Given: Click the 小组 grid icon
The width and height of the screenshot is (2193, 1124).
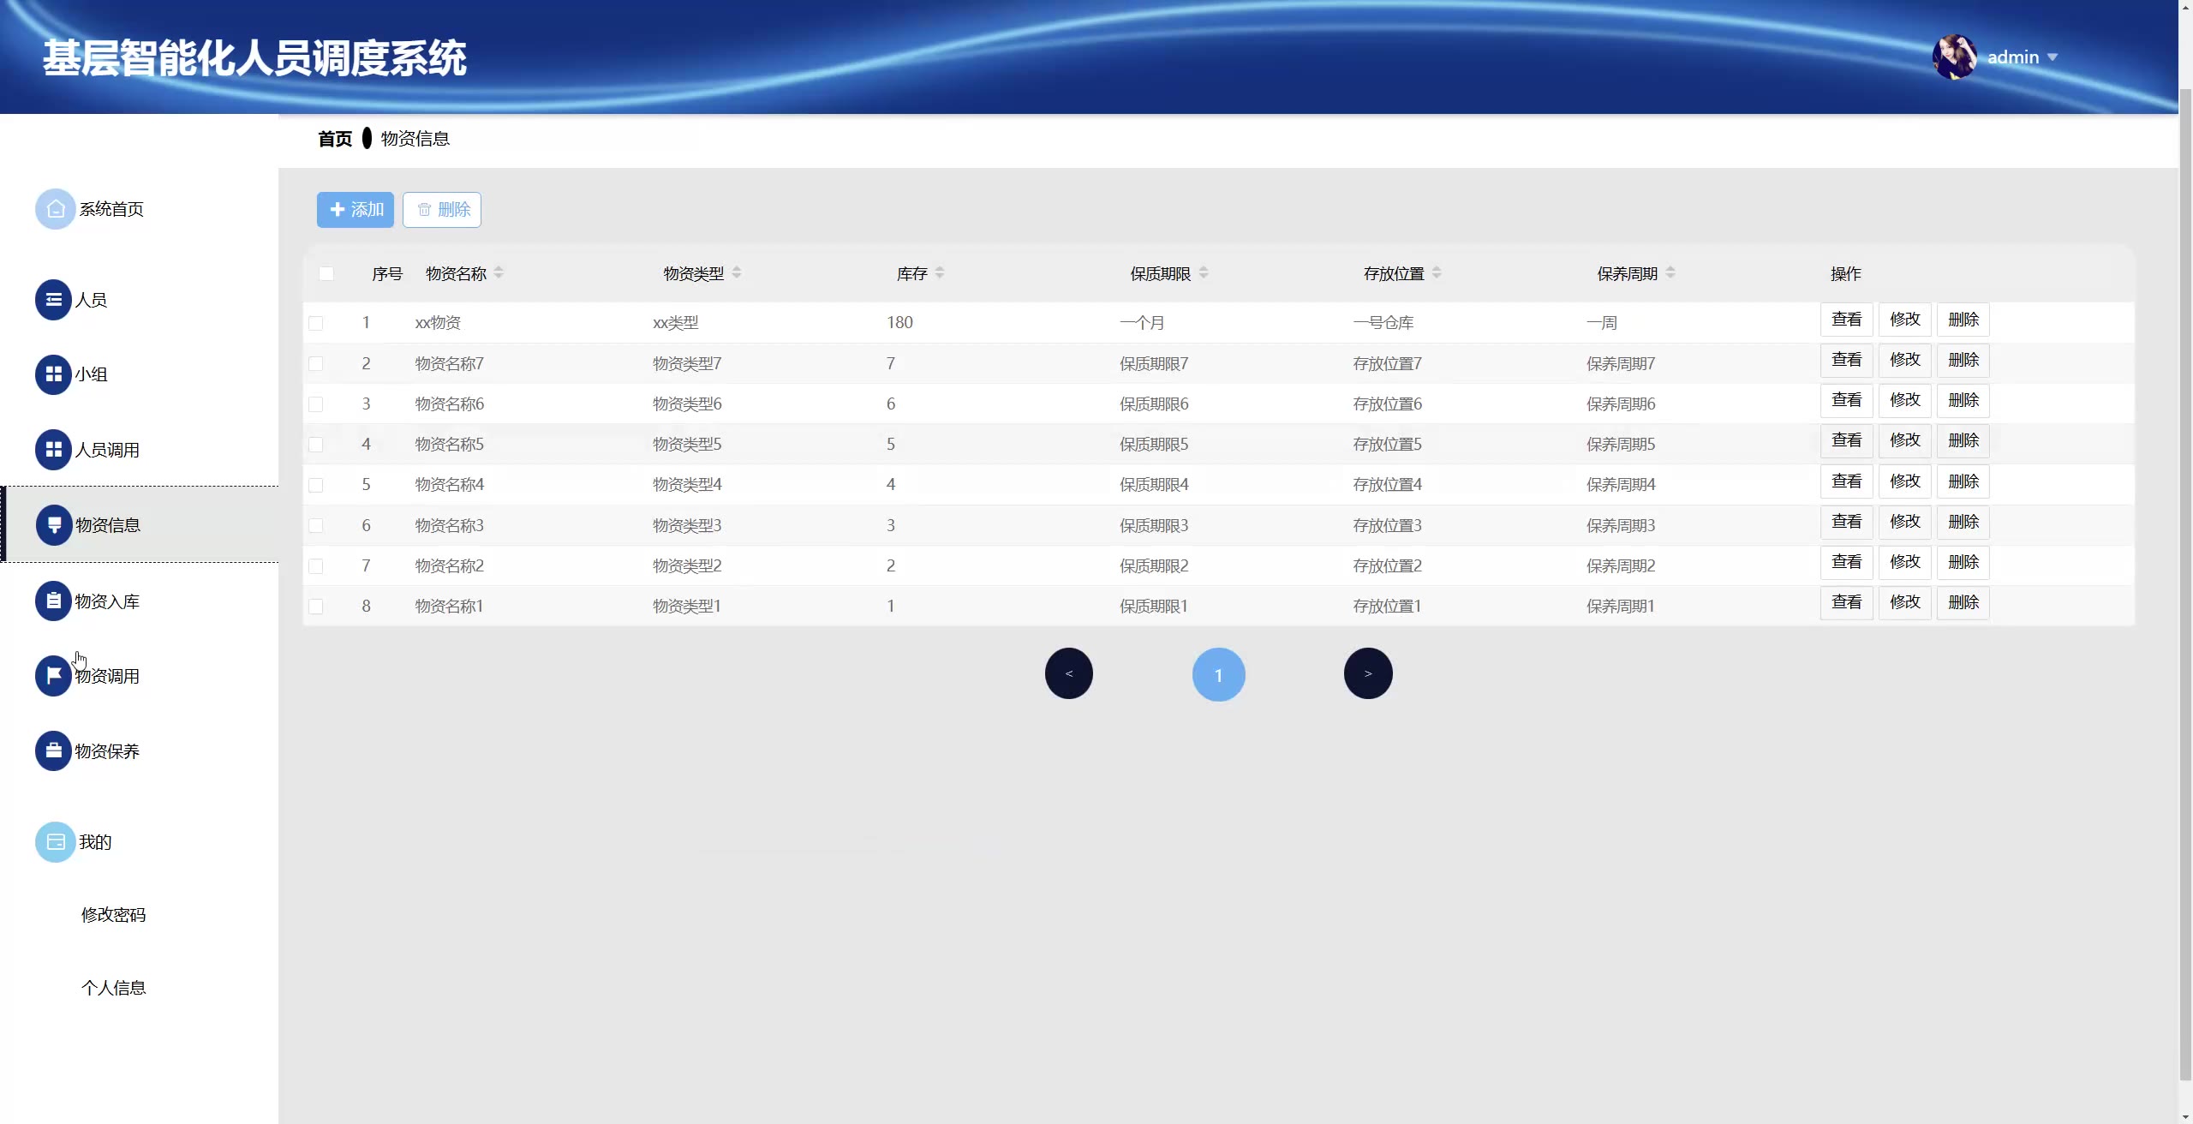Looking at the screenshot, I should (x=53, y=374).
